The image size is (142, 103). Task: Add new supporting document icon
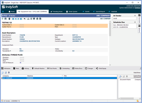click(x=120, y=76)
